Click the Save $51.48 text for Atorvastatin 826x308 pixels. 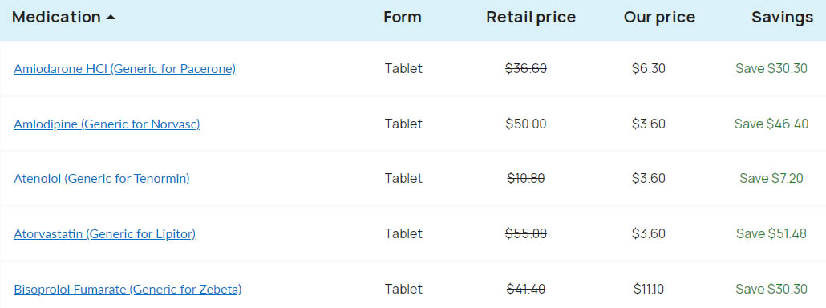pos(771,233)
